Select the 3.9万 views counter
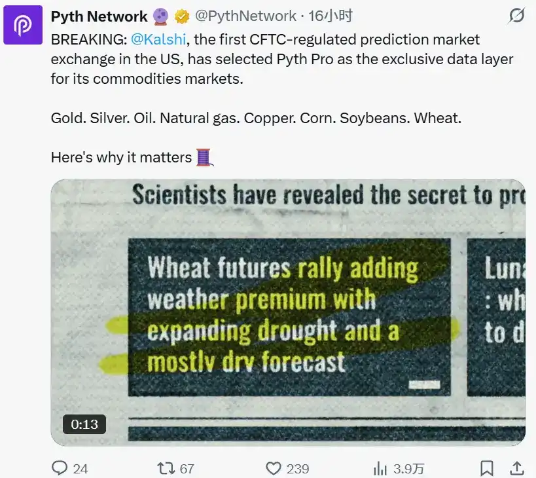 [x=408, y=469]
